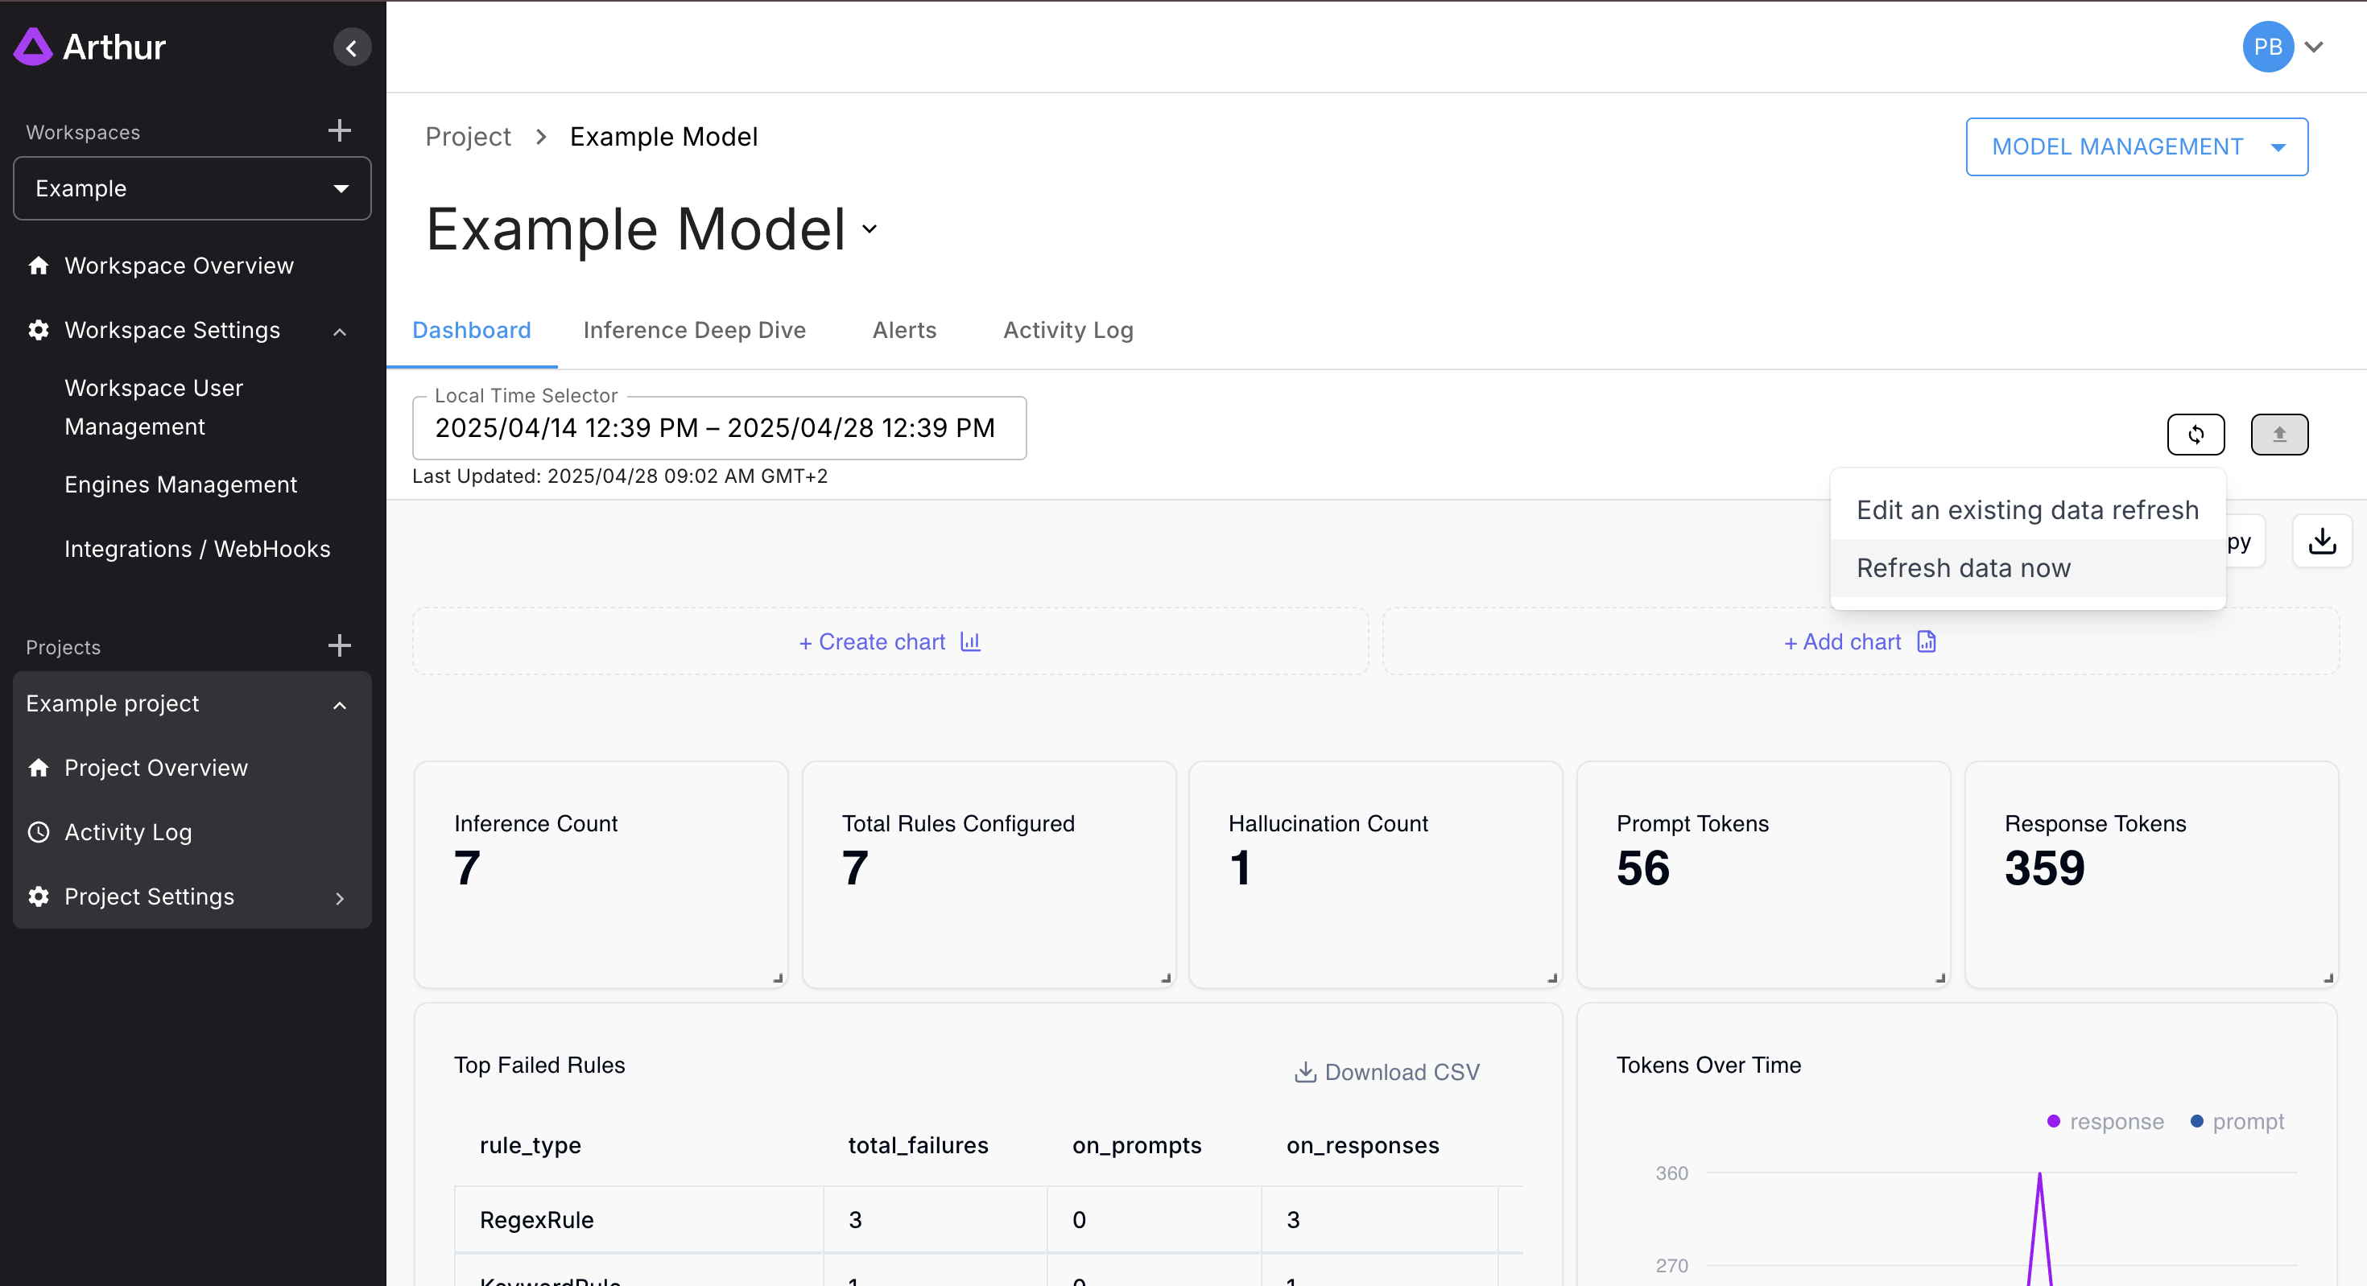Viewport: 2367px width, 1286px height.
Task: Click the Arthur logo icon
Action: tap(34, 47)
